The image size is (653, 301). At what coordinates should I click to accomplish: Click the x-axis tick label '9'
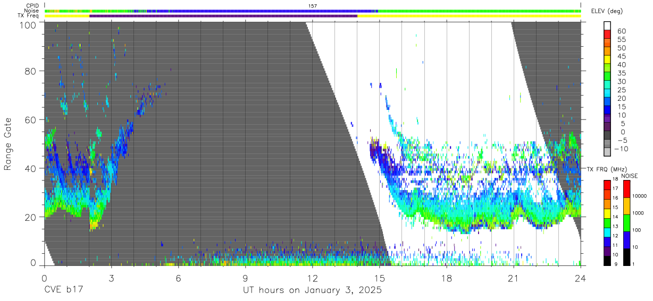[245, 277]
